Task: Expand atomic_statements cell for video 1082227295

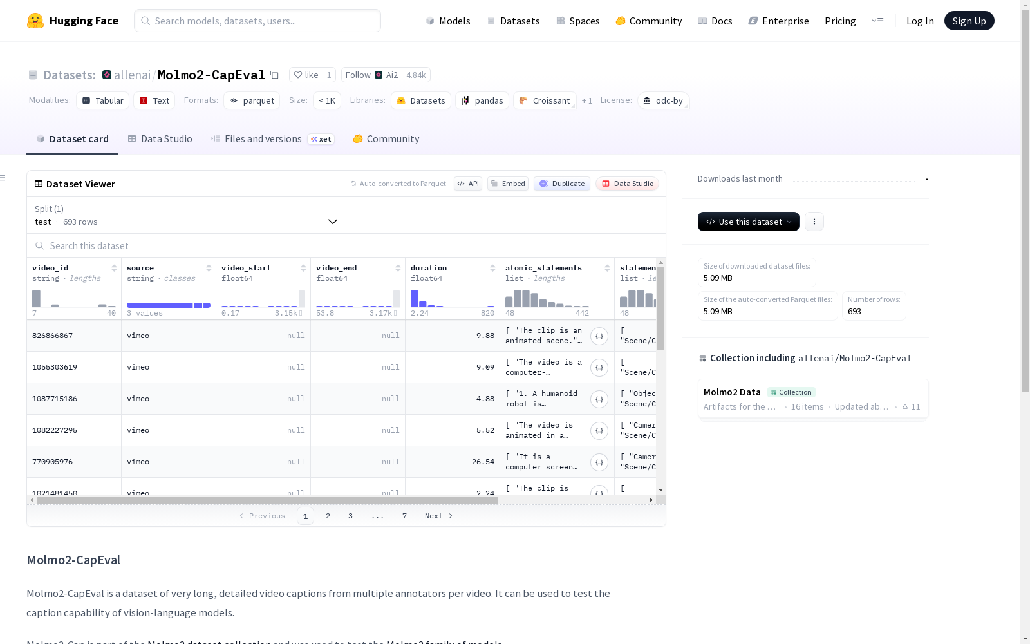Action: (x=599, y=431)
